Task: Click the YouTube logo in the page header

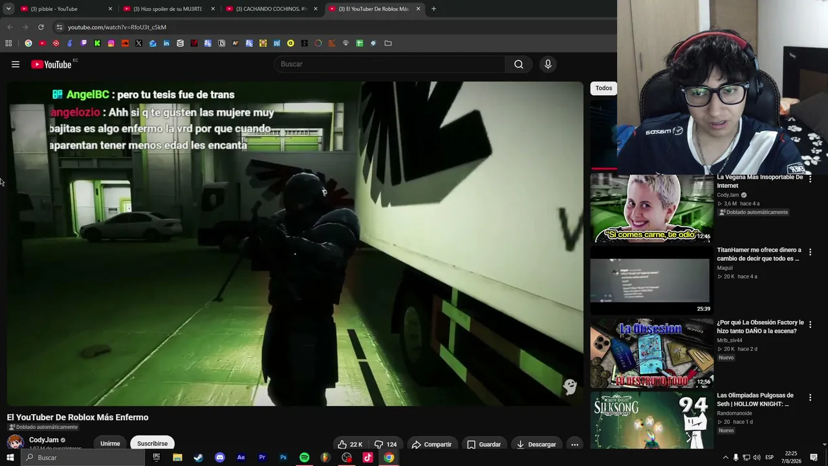Action: click(51, 64)
